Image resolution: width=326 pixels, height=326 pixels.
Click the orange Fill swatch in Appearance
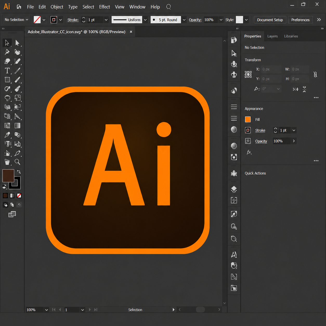(x=248, y=119)
